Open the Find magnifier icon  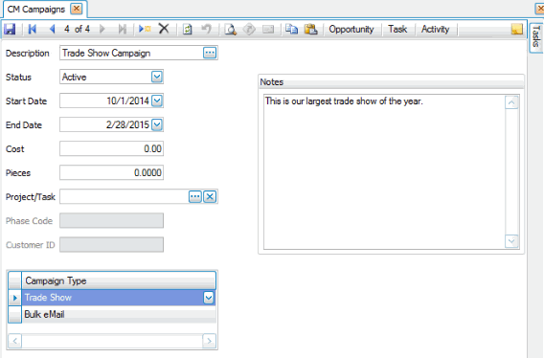(231, 30)
